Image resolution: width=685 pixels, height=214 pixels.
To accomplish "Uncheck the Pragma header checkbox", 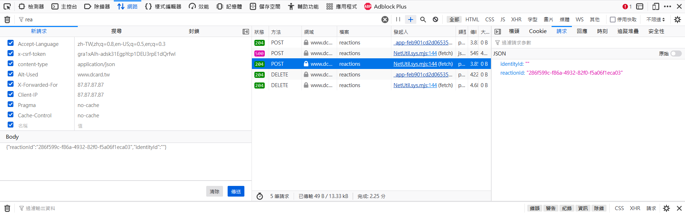I will click(11, 104).
